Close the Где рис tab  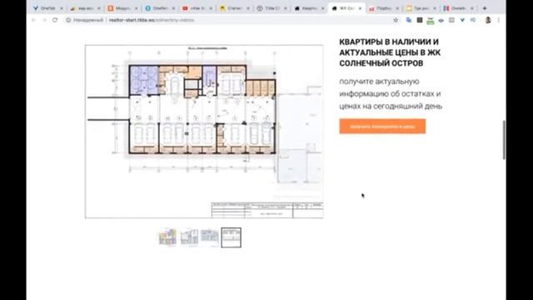point(435,8)
